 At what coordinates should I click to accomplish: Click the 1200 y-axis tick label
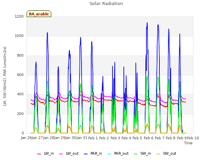[19, 16]
